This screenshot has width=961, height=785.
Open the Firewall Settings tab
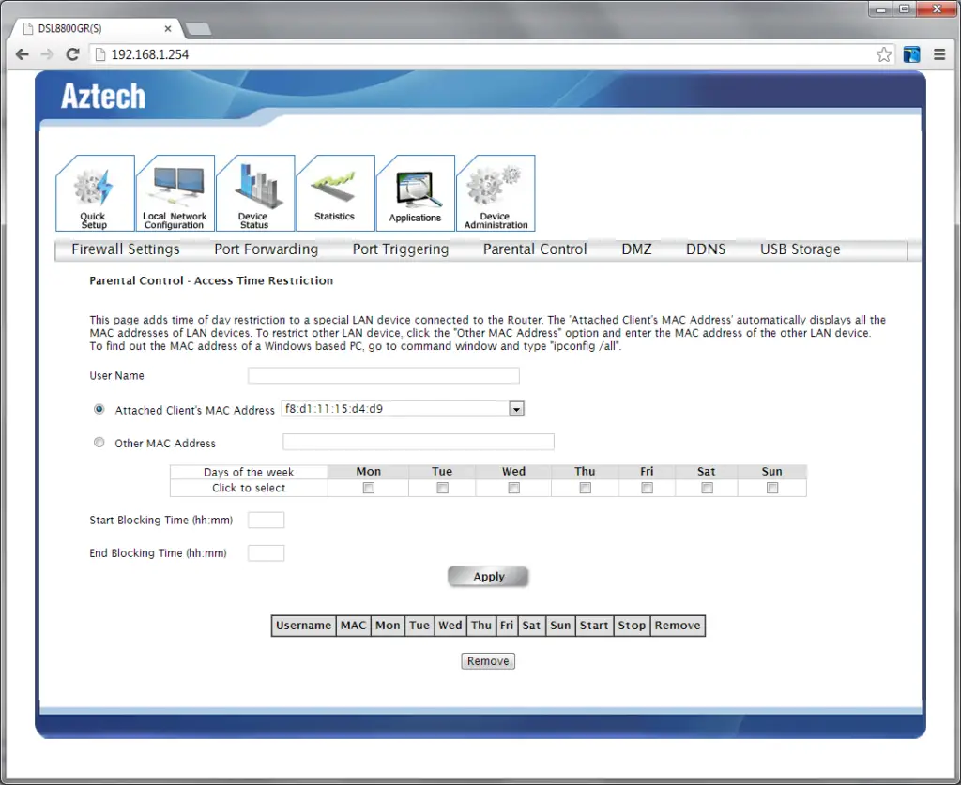(126, 249)
